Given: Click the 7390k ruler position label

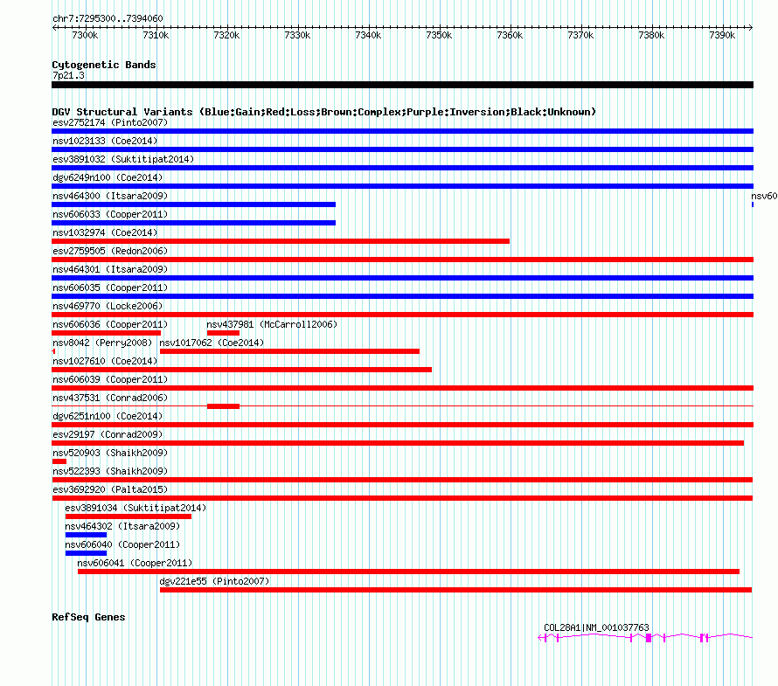Looking at the screenshot, I should (x=722, y=35).
